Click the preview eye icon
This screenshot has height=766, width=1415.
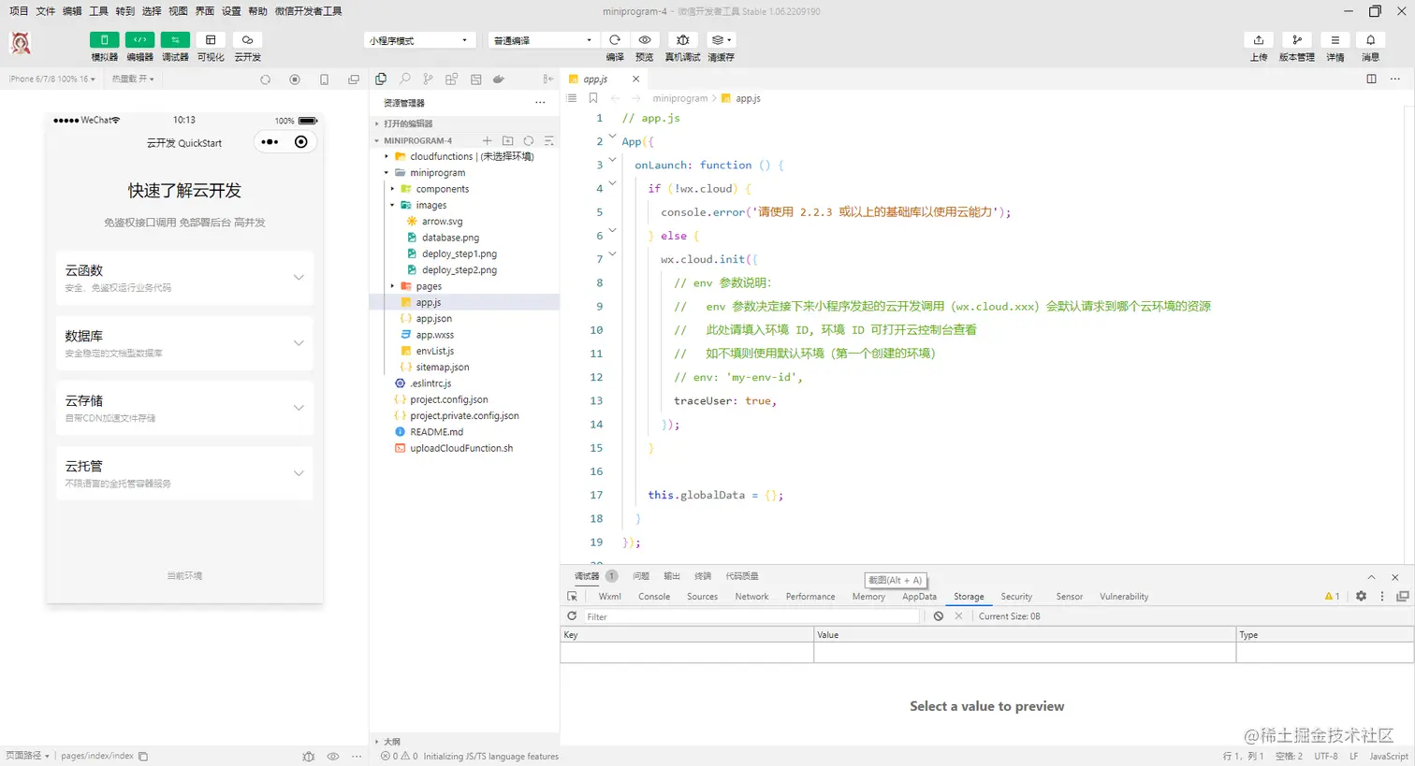point(645,40)
